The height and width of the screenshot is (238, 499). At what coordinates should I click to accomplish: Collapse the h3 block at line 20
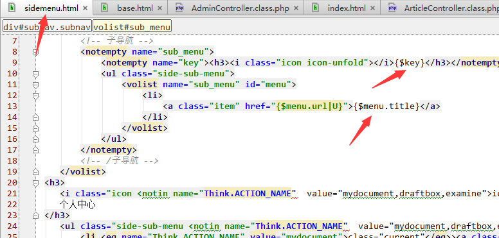35,183
